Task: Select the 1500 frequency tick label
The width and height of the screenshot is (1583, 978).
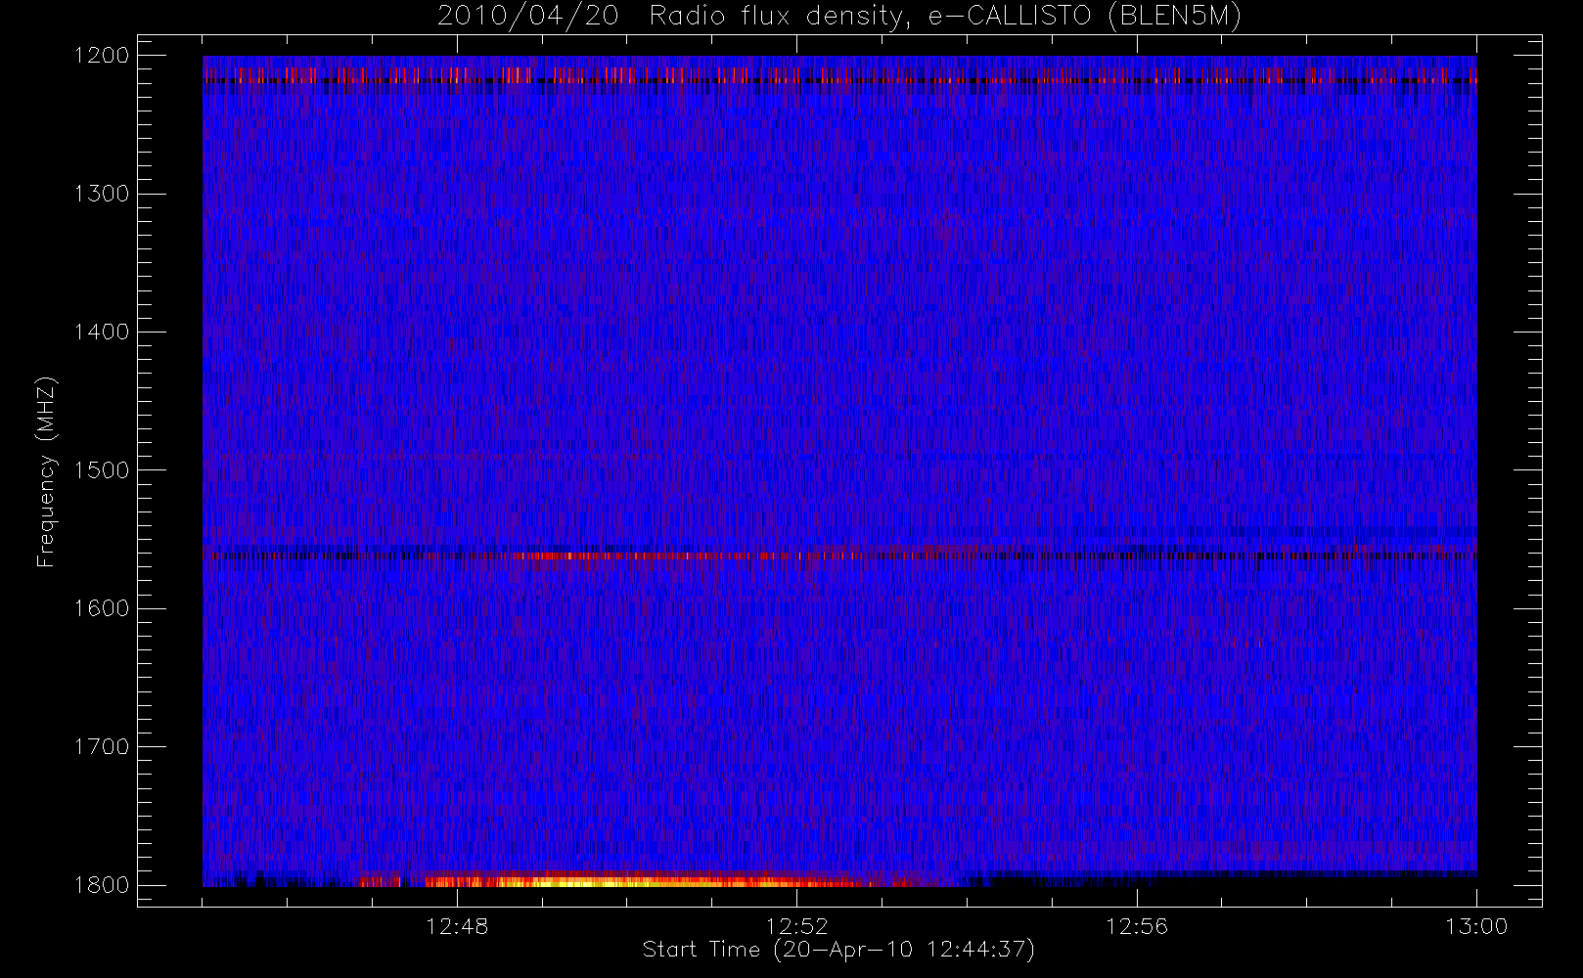Action: (102, 470)
